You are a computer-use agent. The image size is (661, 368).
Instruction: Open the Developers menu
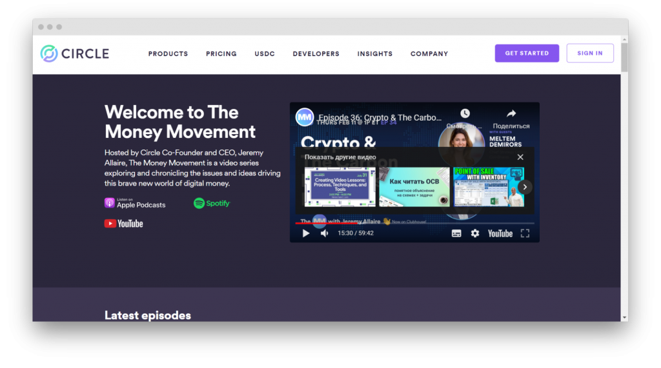click(x=316, y=54)
